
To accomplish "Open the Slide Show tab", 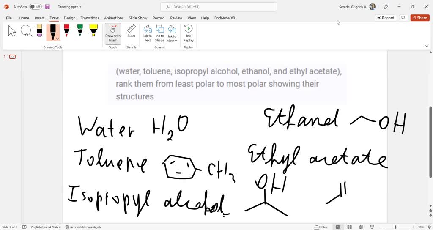I will click(138, 18).
